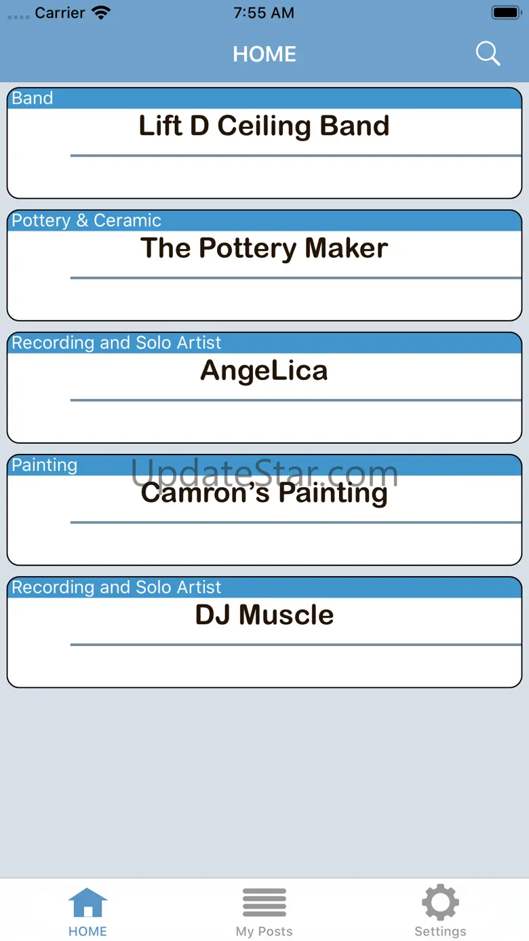Switch to the My Posts tab label
Image resolution: width=529 pixels, height=941 pixels.
(x=264, y=932)
